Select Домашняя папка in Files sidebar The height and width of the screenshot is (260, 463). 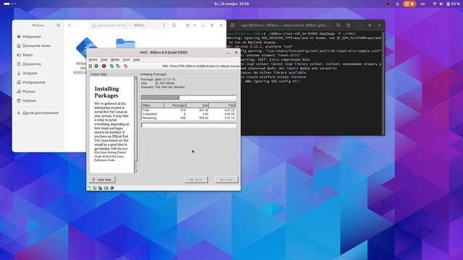point(38,45)
